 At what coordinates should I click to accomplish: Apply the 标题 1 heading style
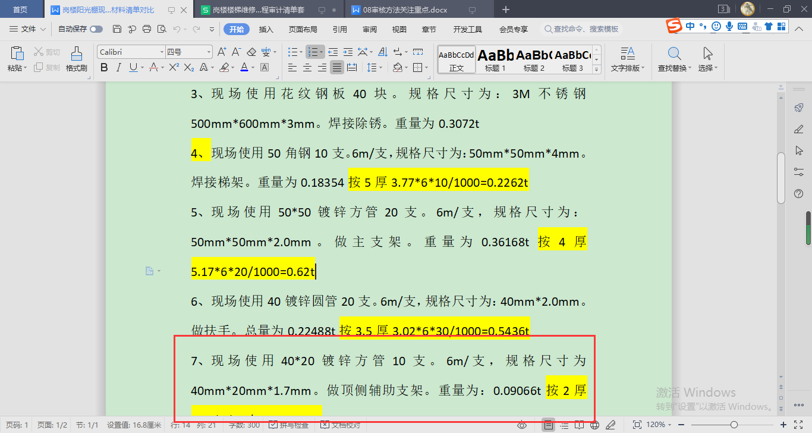point(495,59)
